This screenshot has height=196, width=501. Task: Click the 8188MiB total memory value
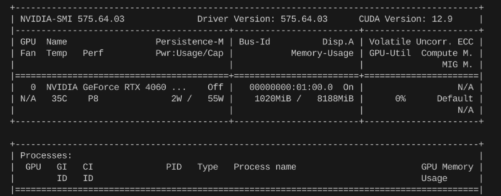pos(335,98)
